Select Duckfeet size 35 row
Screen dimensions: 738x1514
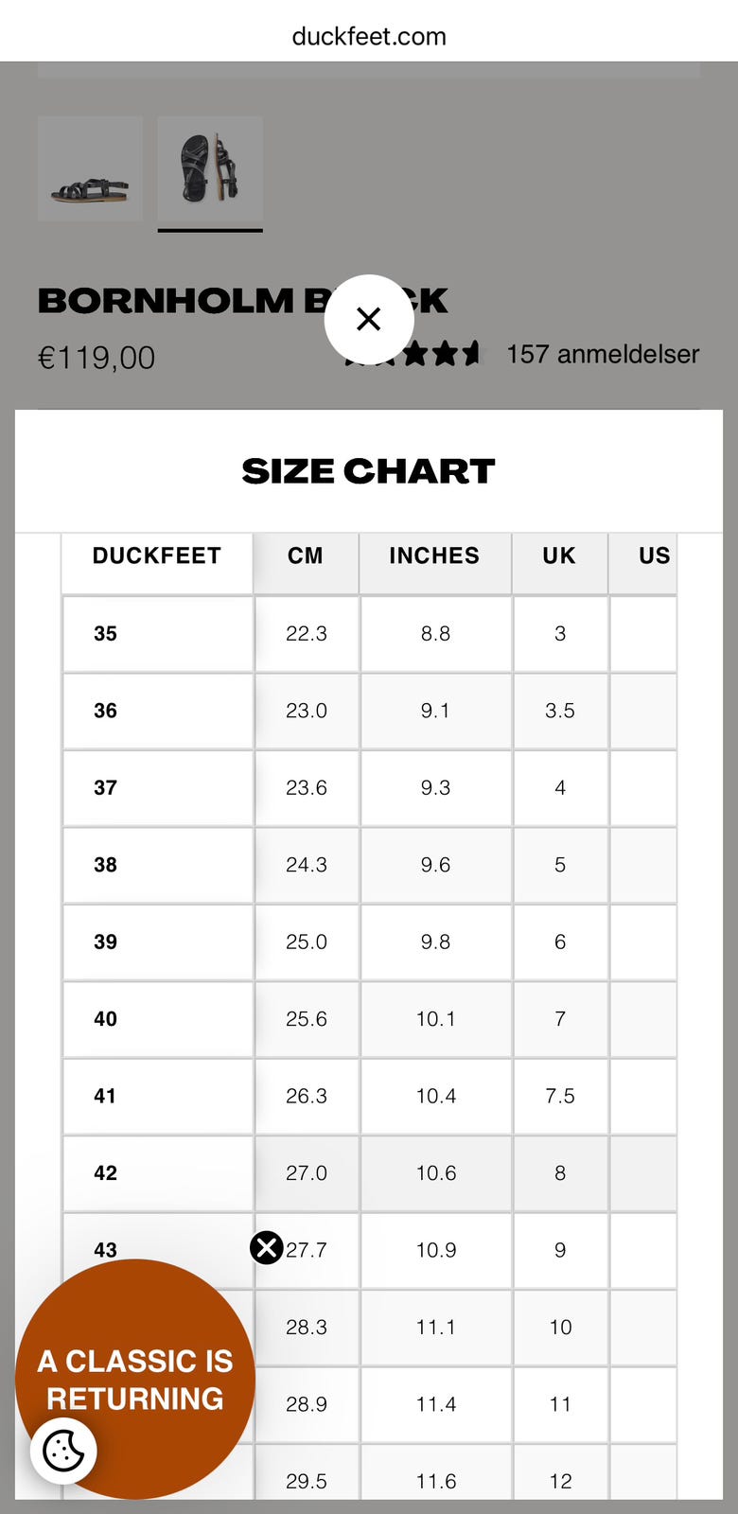[x=369, y=634]
